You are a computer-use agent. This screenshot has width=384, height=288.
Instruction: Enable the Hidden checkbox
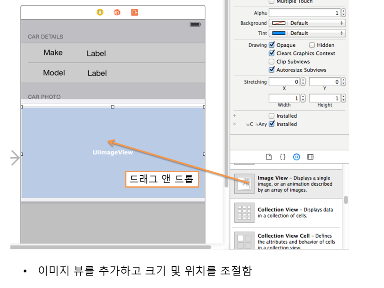click(x=312, y=45)
